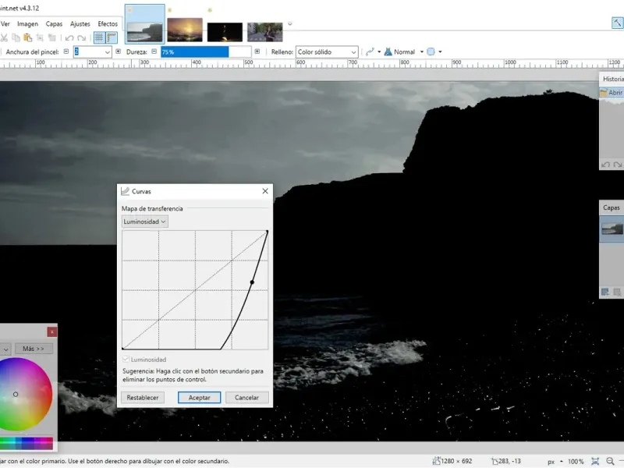Switch to the sunset painting image thumbnail

(185, 30)
